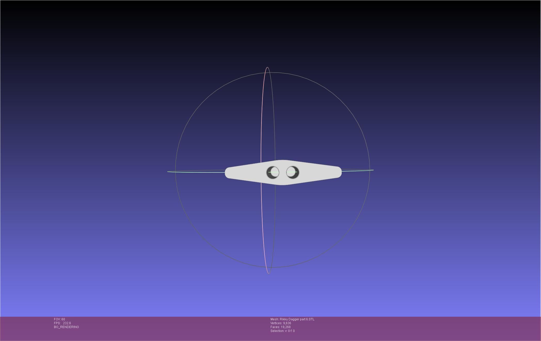Click the right rounded tip of the mesh
541x341 pixels.
tap(339, 172)
